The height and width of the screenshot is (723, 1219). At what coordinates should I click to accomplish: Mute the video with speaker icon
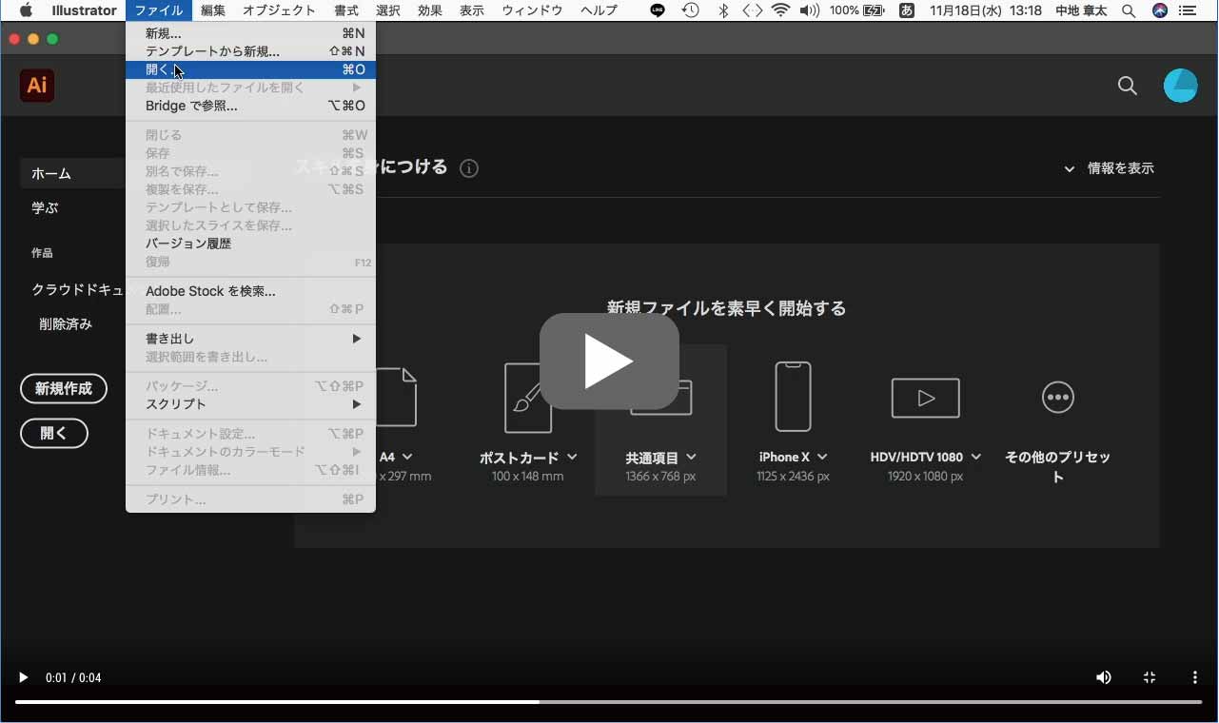point(1104,677)
